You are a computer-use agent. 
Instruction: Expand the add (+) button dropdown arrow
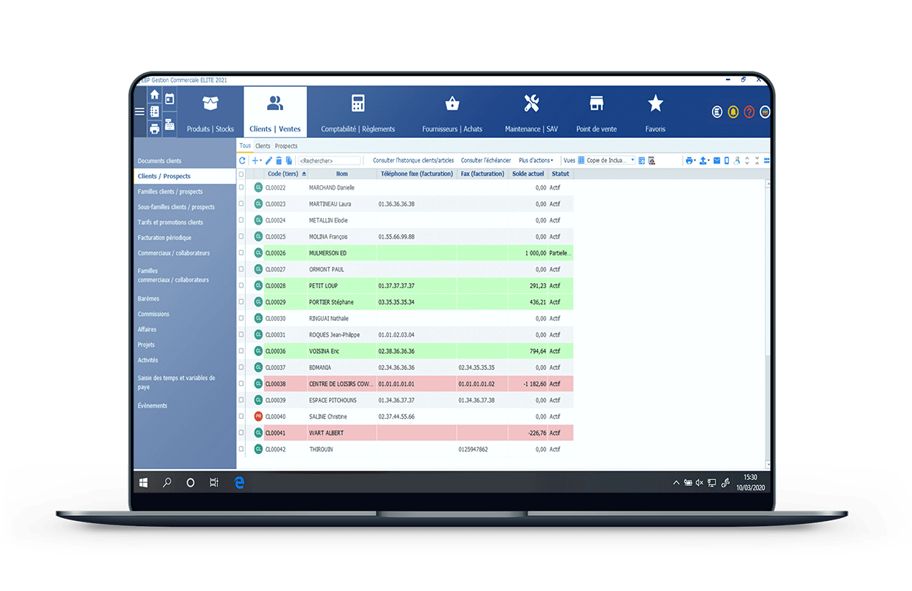pos(260,161)
